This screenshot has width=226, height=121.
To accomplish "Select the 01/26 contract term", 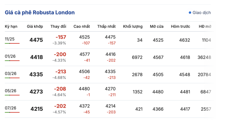I will click(x=10, y=56).
